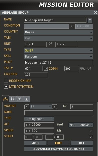Open the Route waypoints tab

[6, 99]
